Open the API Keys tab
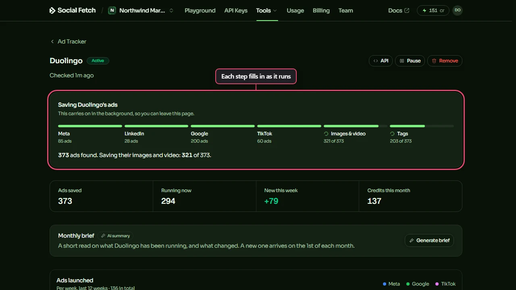This screenshot has width=516, height=290. pos(236,10)
